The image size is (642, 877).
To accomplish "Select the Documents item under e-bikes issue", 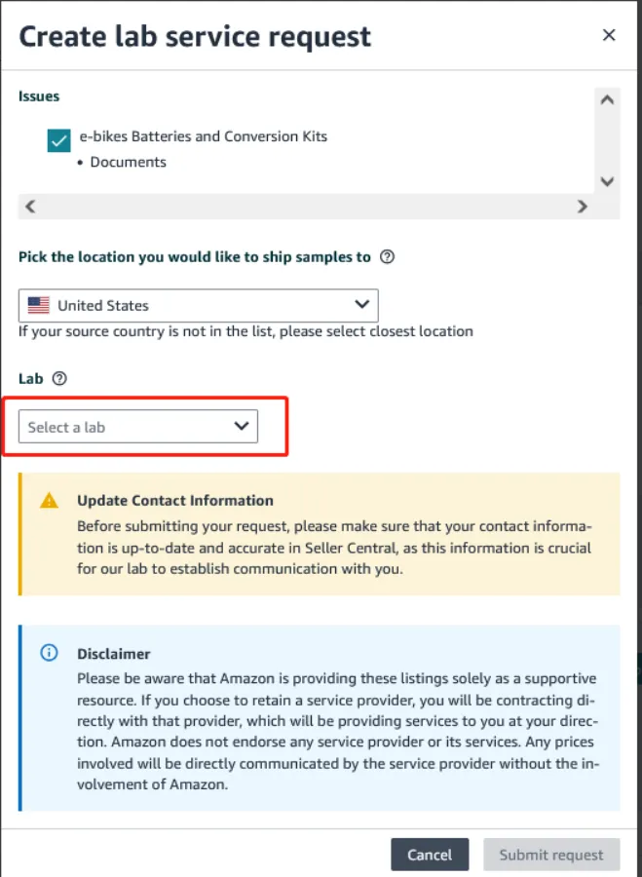I will click(130, 163).
